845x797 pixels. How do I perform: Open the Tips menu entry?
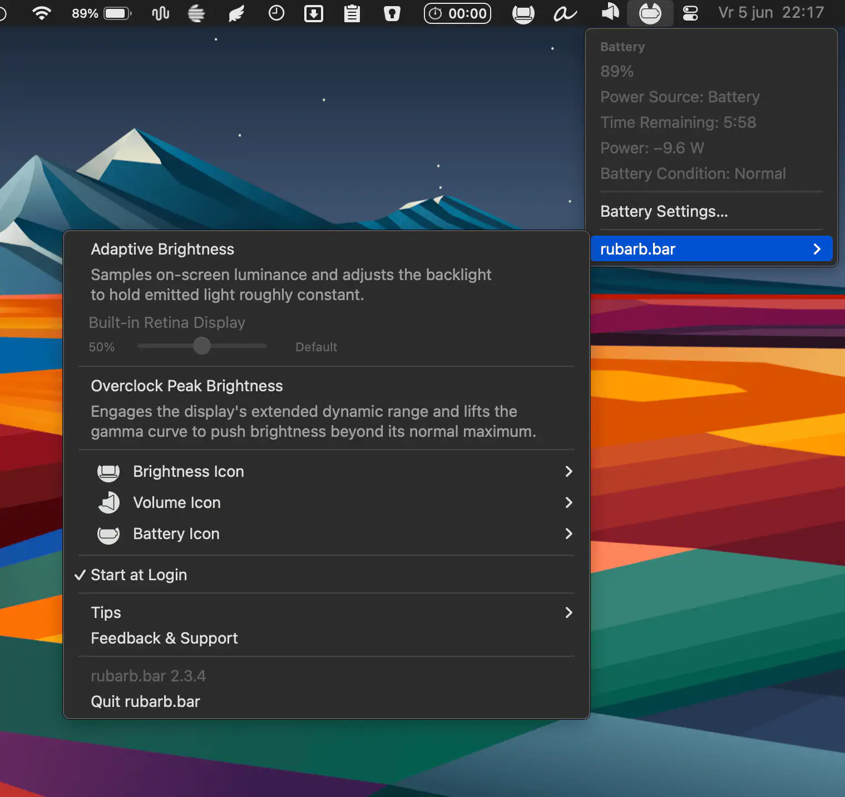(327, 612)
